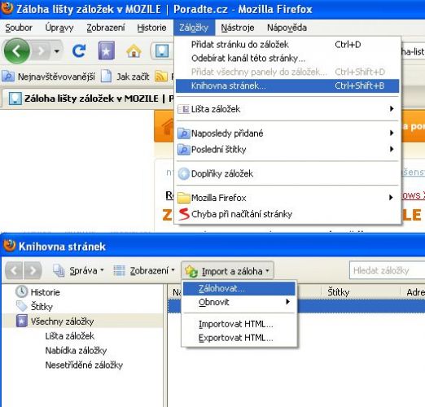The width and height of the screenshot is (425, 407).
Task: Click the Import a záloha star icon
Action: (x=191, y=271)
